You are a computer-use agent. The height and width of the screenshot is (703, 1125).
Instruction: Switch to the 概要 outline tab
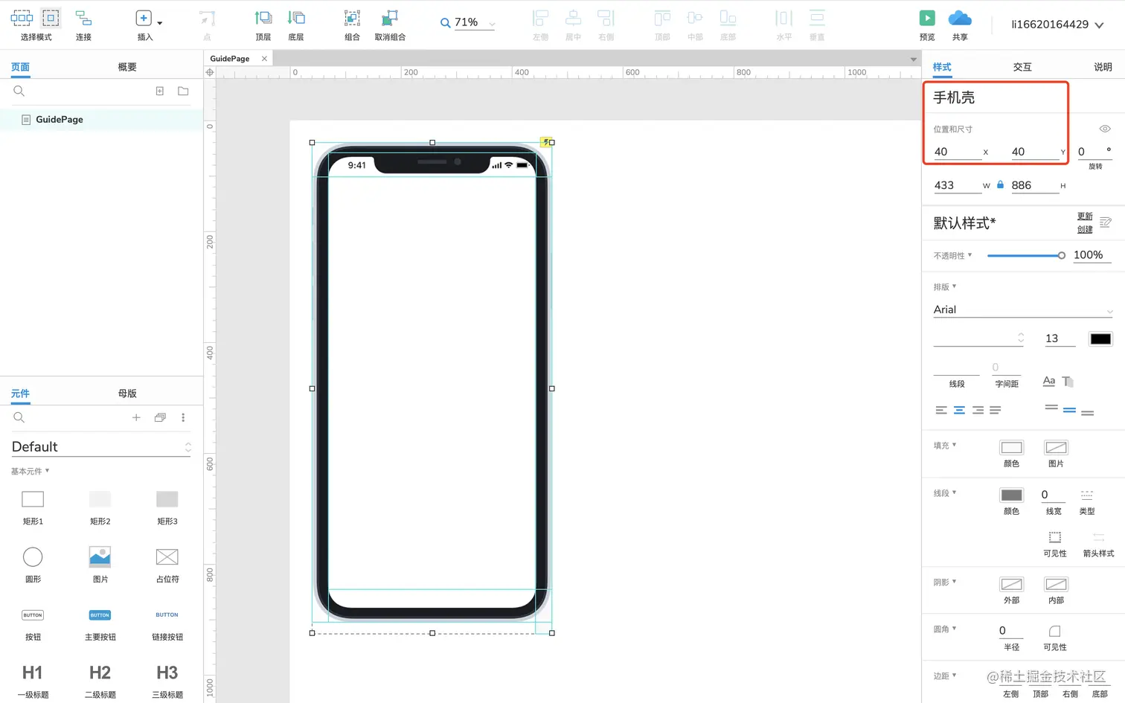[x=127, y=67]
